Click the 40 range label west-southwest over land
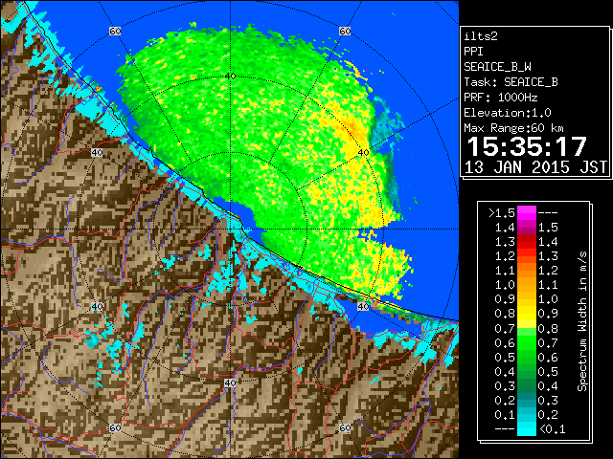Viewport: 613px width, 459px height. [97, 306]
